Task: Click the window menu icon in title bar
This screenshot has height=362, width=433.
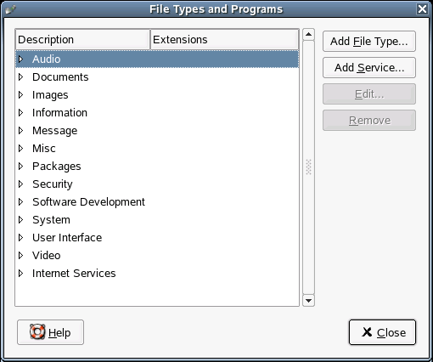Action: tap(10, 9)
